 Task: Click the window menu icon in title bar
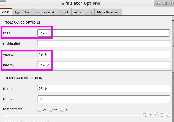tap(3, 3)
